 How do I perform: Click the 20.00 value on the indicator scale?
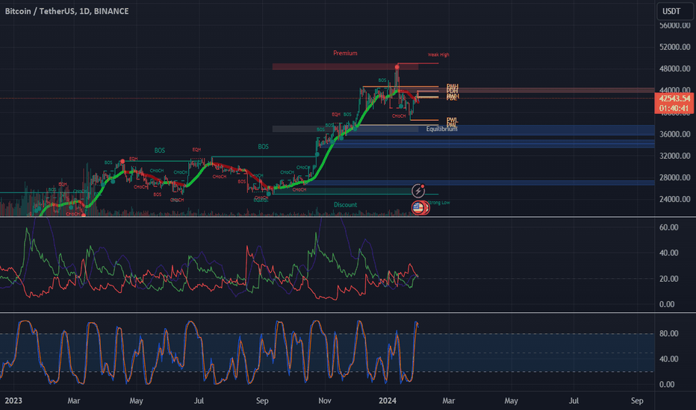[x=669, y=279]
